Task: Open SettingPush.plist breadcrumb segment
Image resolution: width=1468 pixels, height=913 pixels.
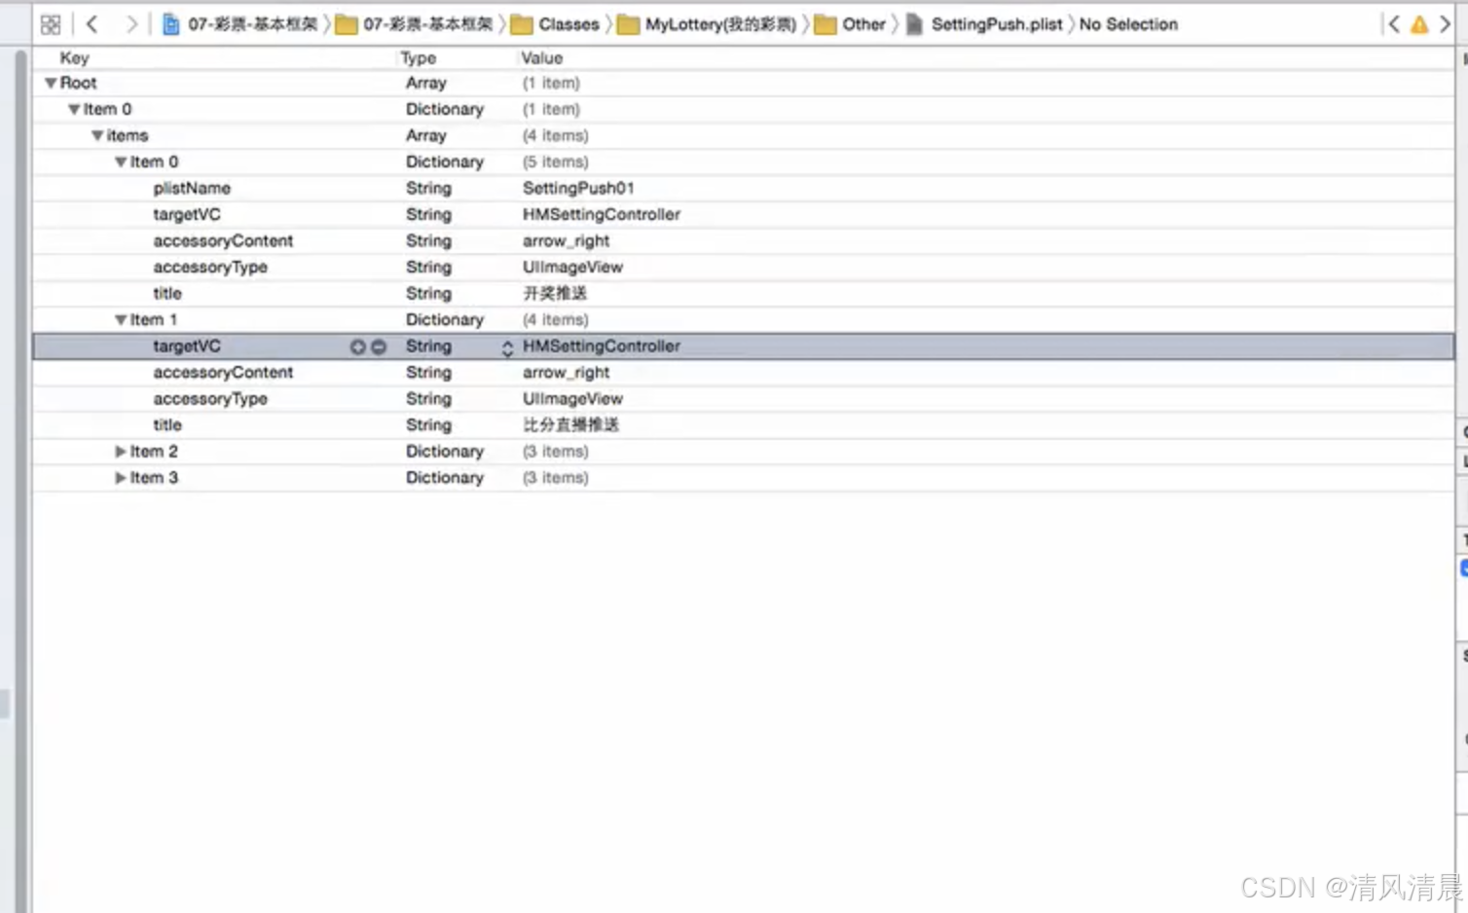Action: tap(997, 24)
